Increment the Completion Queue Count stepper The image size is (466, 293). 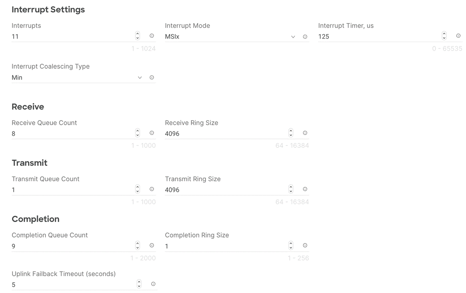(x=138, y=243)
